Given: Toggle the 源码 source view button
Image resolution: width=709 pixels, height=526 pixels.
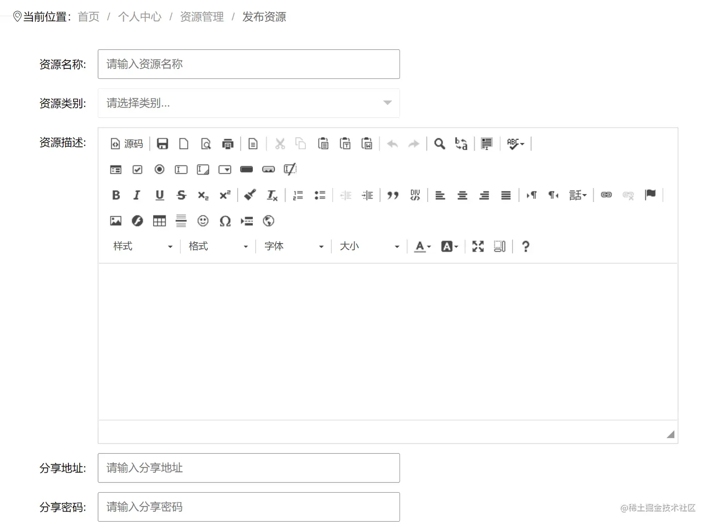Looking at the screenshot, I should pyautogui.click(x=127, y=144).
